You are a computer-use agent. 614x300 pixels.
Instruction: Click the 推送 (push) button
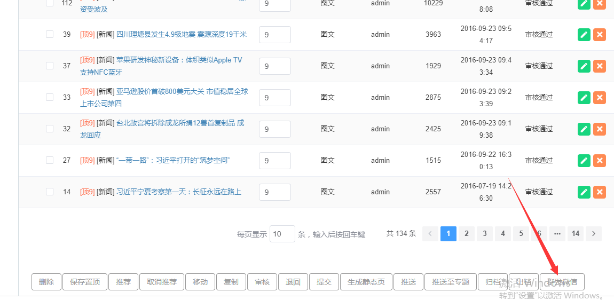click(x=408, y=282)
